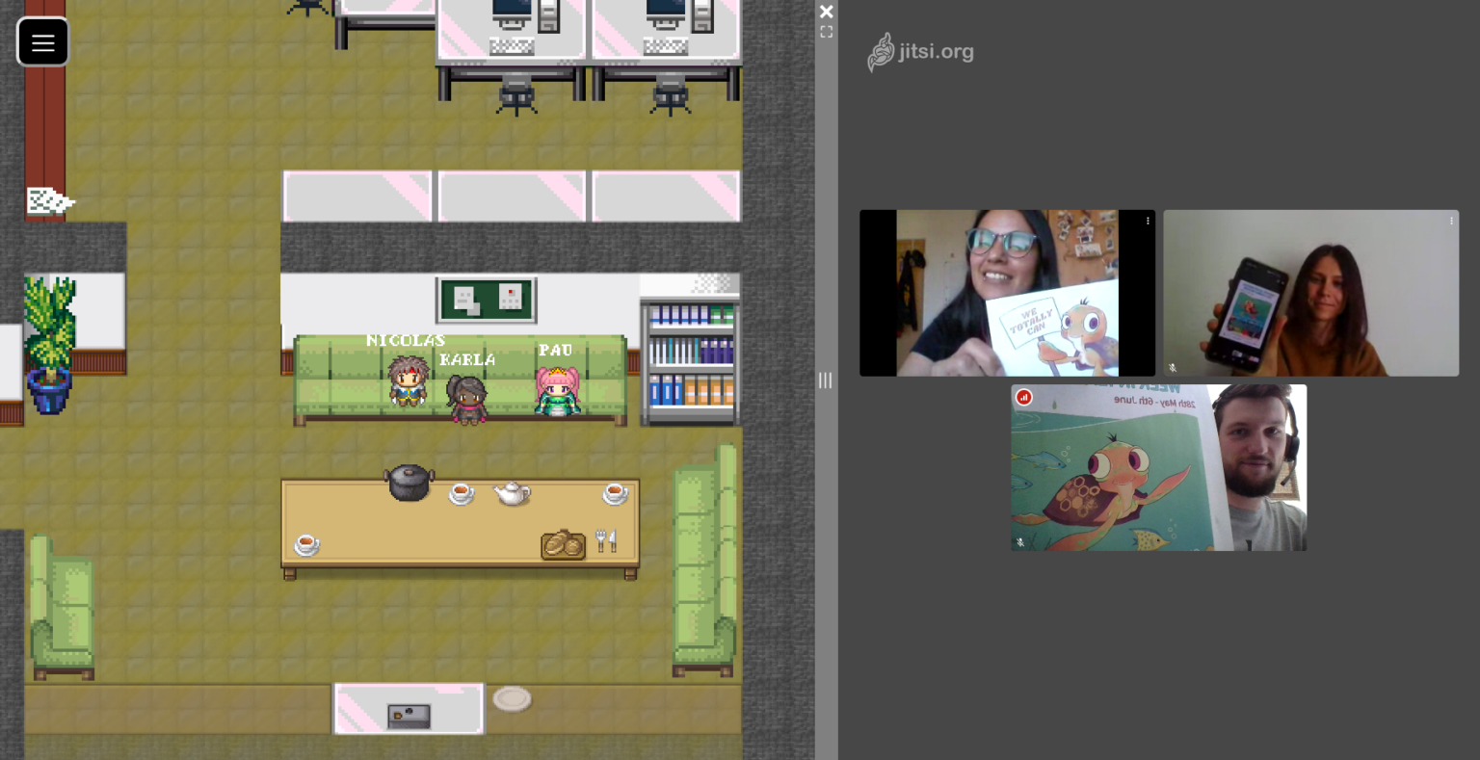Click the green bulletin board on the wall
The width and height of the screenshot is (1480, 760).
[487, 300]
